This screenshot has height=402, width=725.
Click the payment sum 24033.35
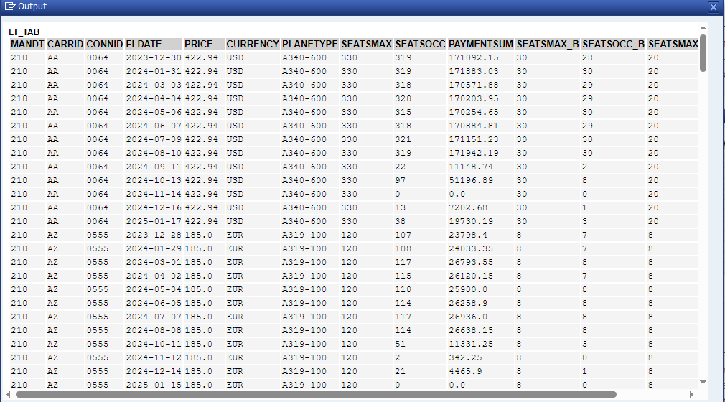tap(471, 249)
